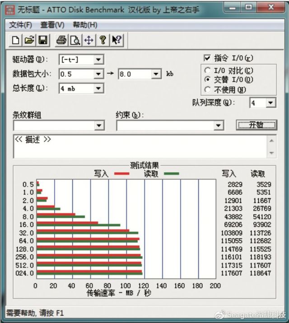Select the 不使用 radio option
The height and width of the screenshot is (323, 289).
coord(207,89)
